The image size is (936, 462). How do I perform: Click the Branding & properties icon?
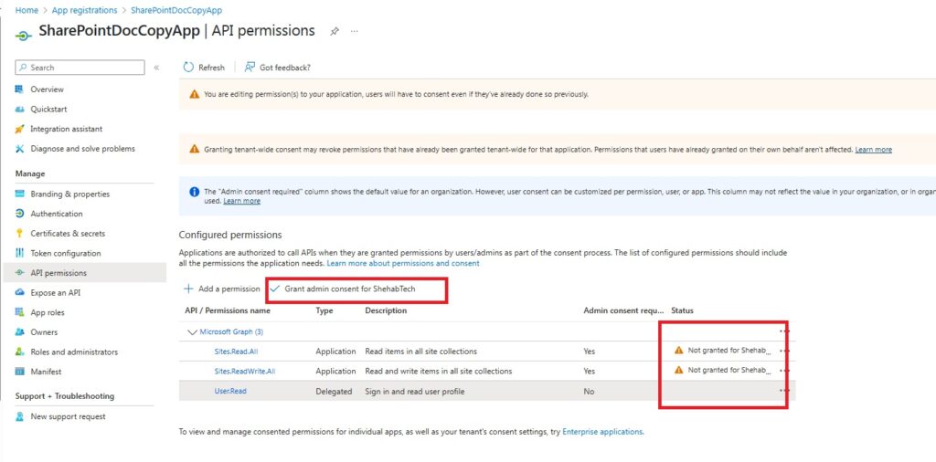[20, 194]
